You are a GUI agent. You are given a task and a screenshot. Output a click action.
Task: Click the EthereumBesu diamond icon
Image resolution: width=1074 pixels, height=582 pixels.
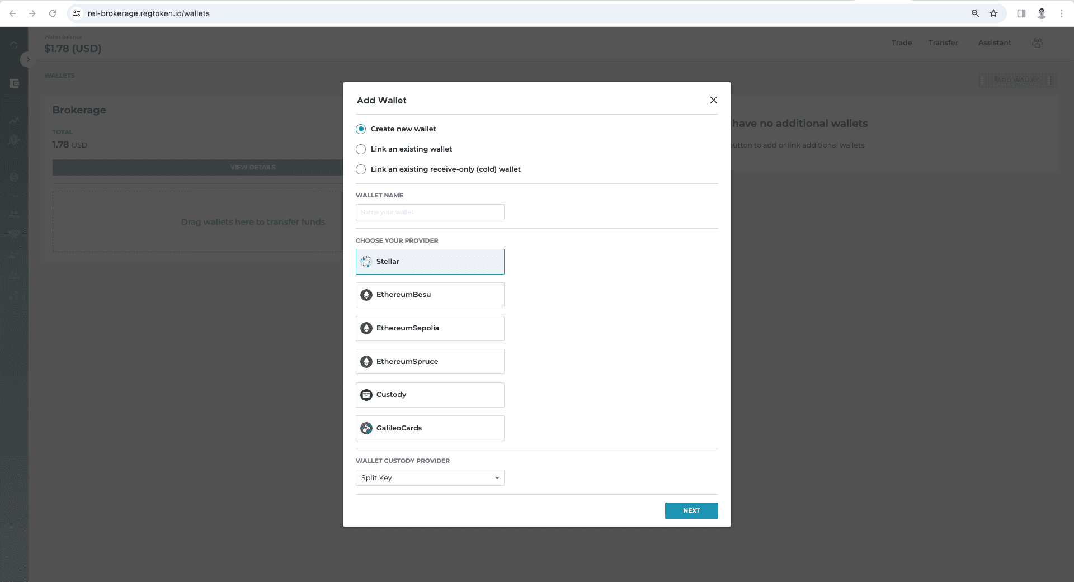366,295
